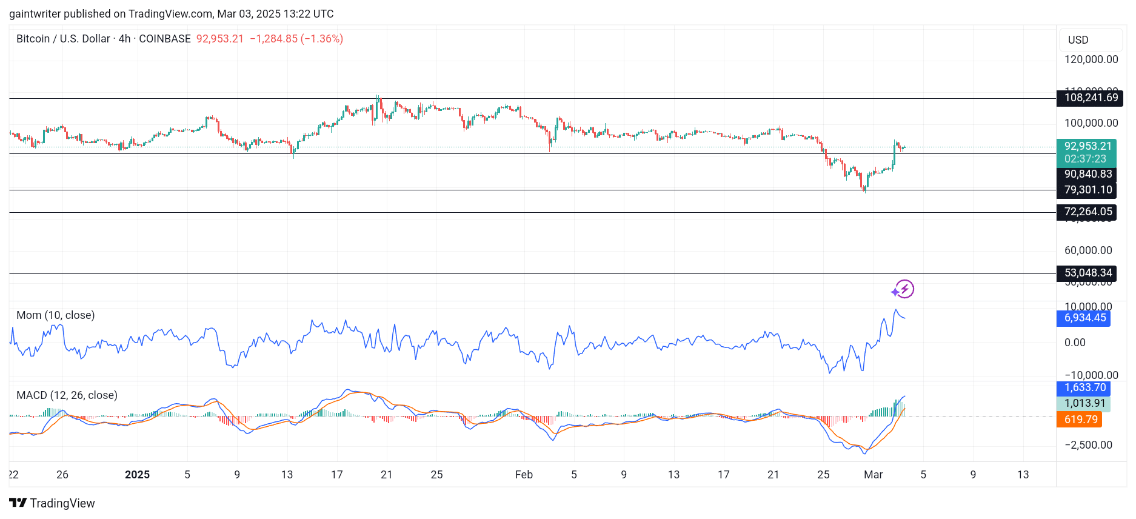Click the 53,048.34 price level label
Screen dimensions: 1136x519
1088,273
